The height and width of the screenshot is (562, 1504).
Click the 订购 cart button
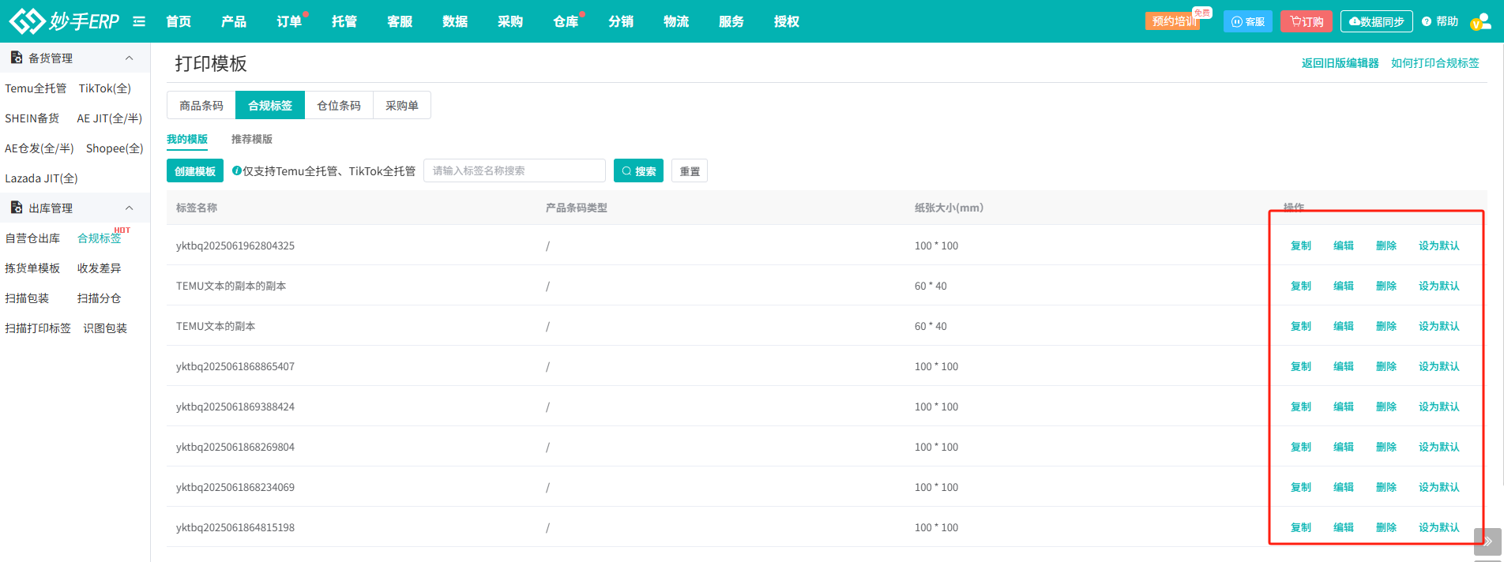[1307, 21]
